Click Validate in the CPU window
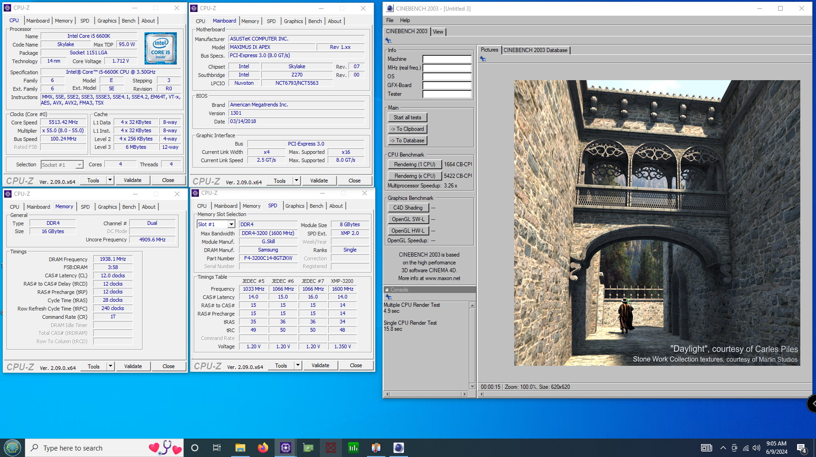 (132, 180)
